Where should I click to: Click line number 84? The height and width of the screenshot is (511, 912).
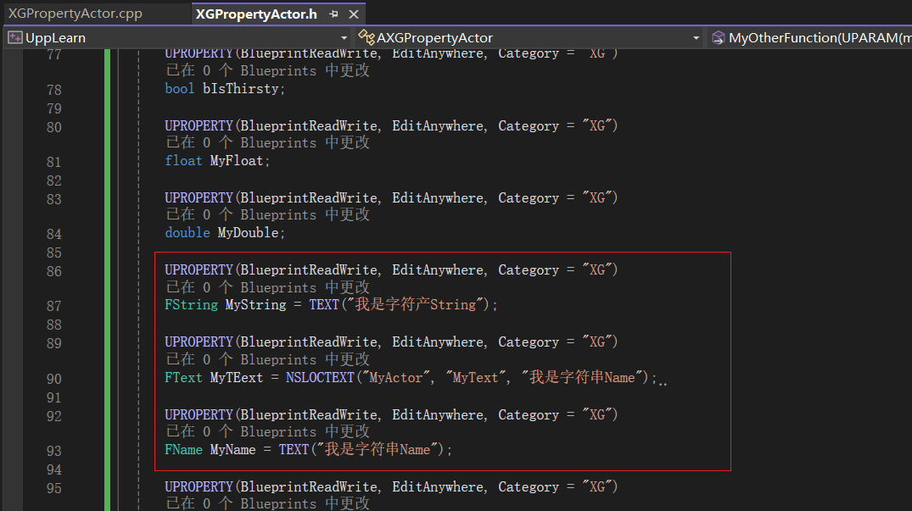pyautogui.click(x=54, y=234)
